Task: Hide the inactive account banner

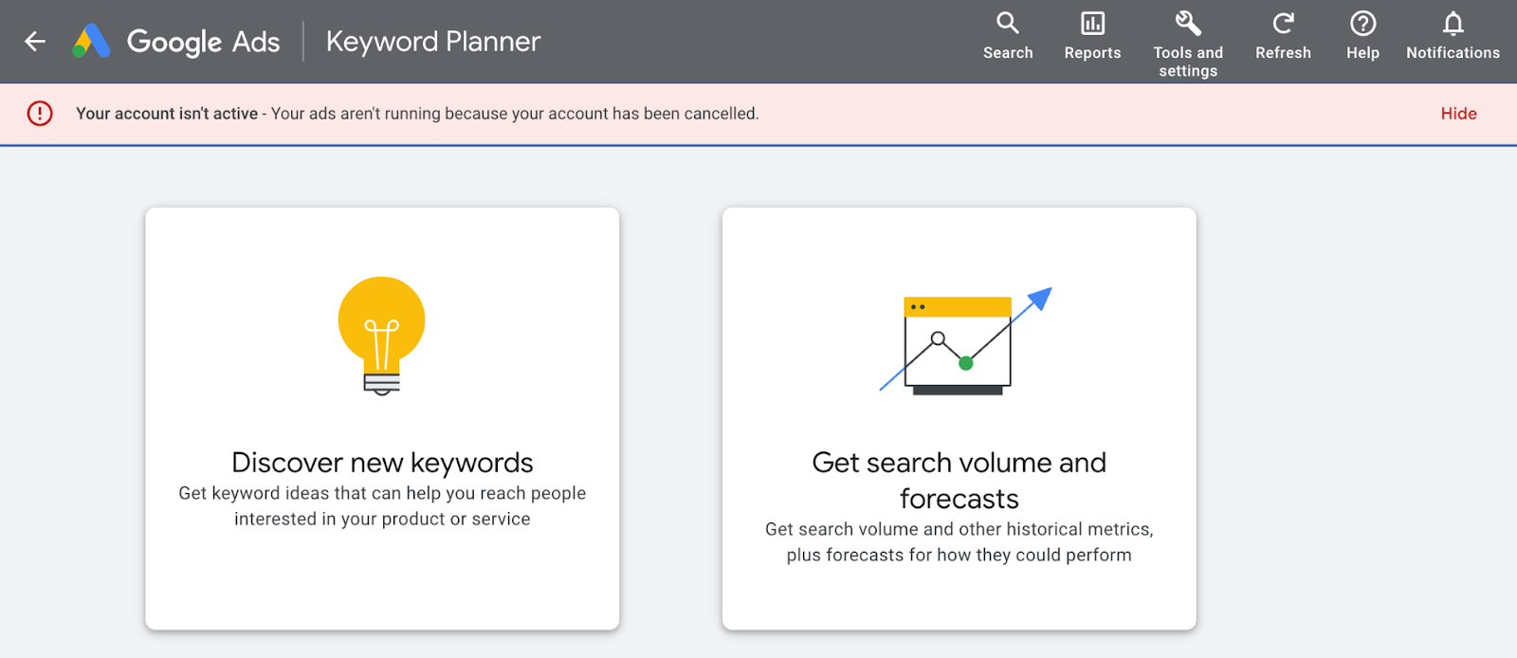Action: point(1458,114)
